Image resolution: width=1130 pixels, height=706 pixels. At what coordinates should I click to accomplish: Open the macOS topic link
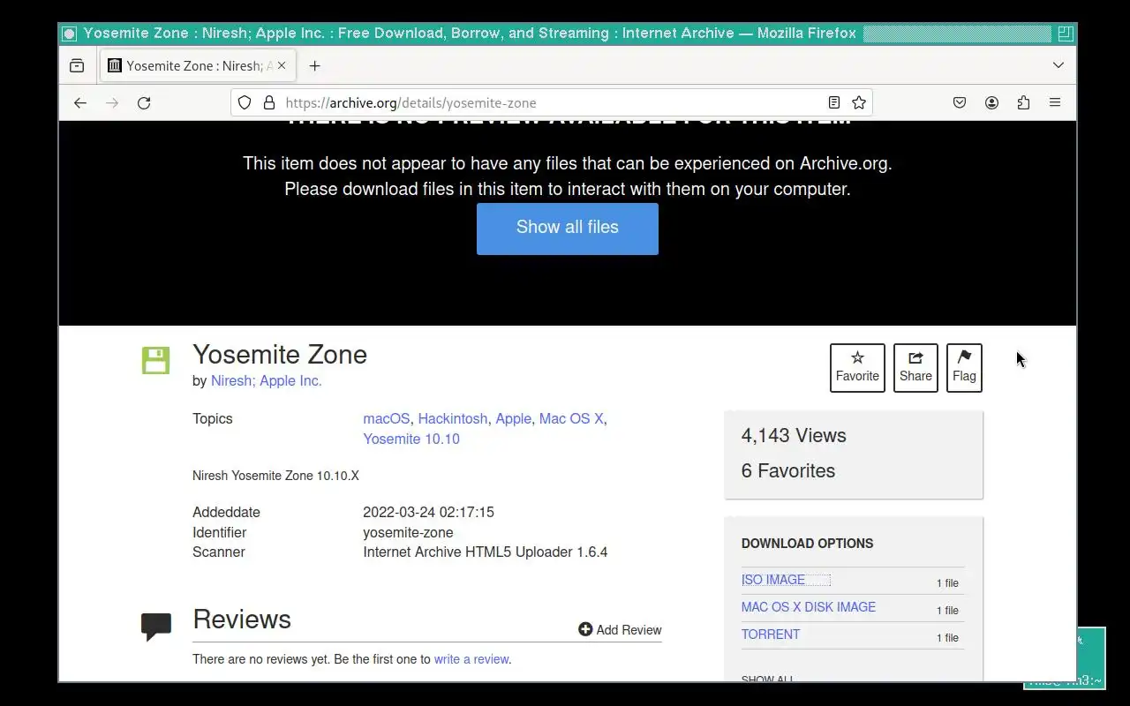pos(387,418)
